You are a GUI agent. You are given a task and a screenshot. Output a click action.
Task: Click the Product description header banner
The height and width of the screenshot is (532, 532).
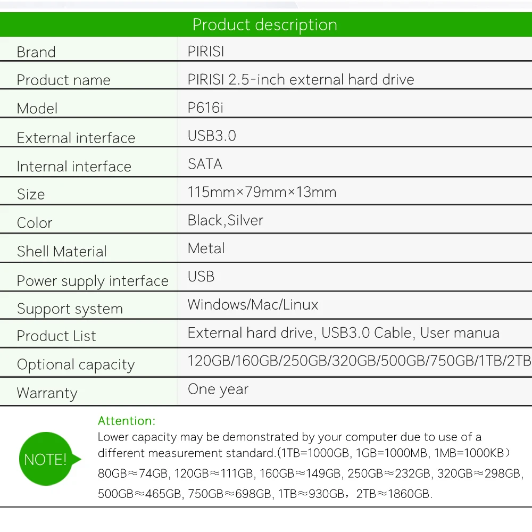pos(265,25)
